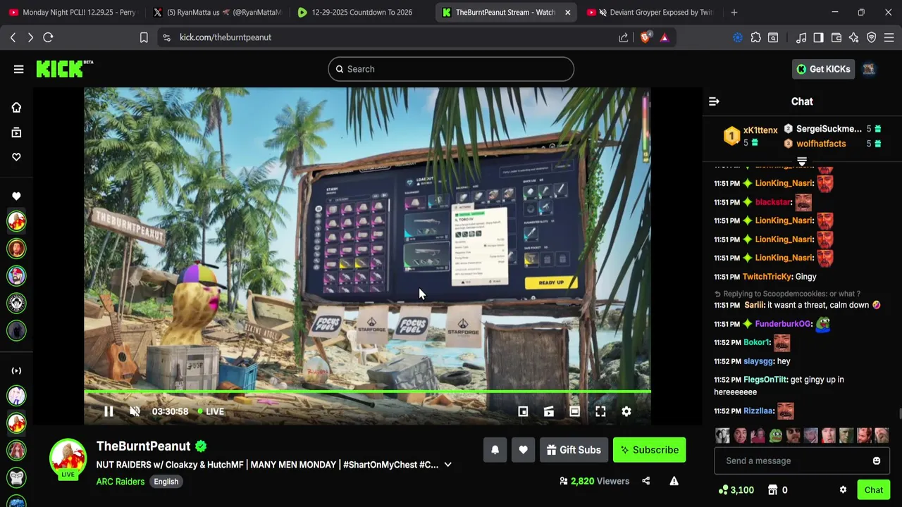This screenshot has width=902, height=507.
Task: Expand the gift leaderboard under wolfhatfacts
Action: click(x=802, y=161)
